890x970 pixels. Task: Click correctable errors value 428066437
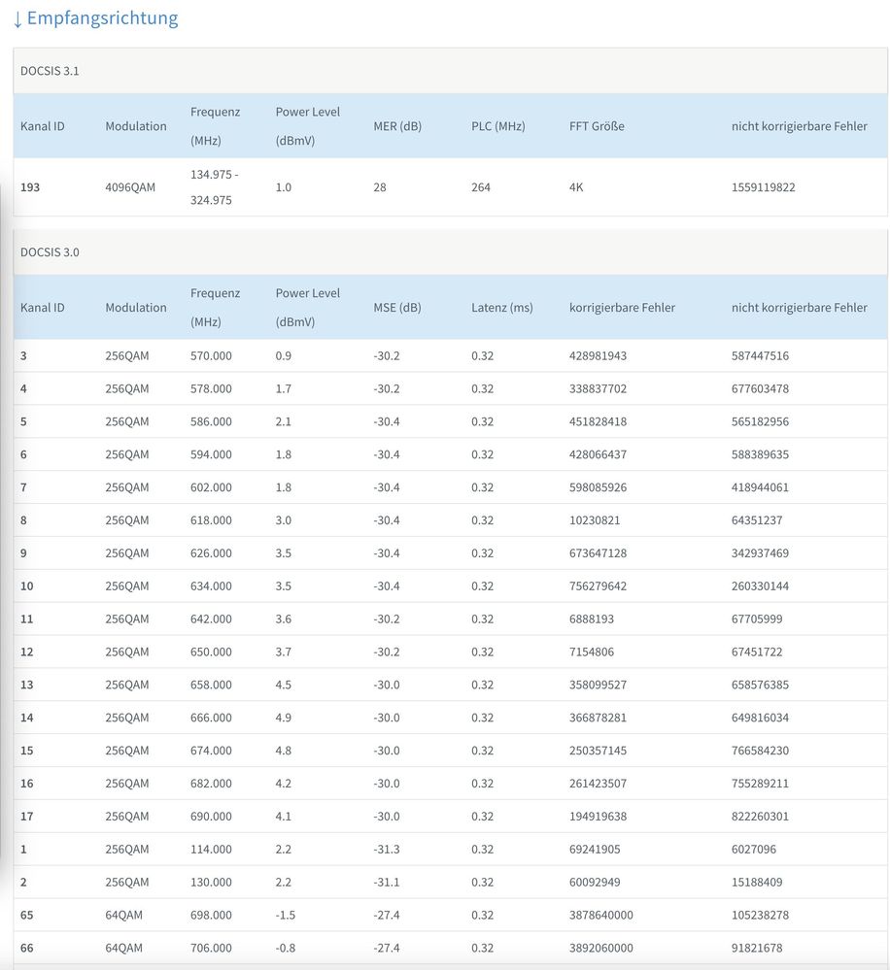click(x=598, y=454)
